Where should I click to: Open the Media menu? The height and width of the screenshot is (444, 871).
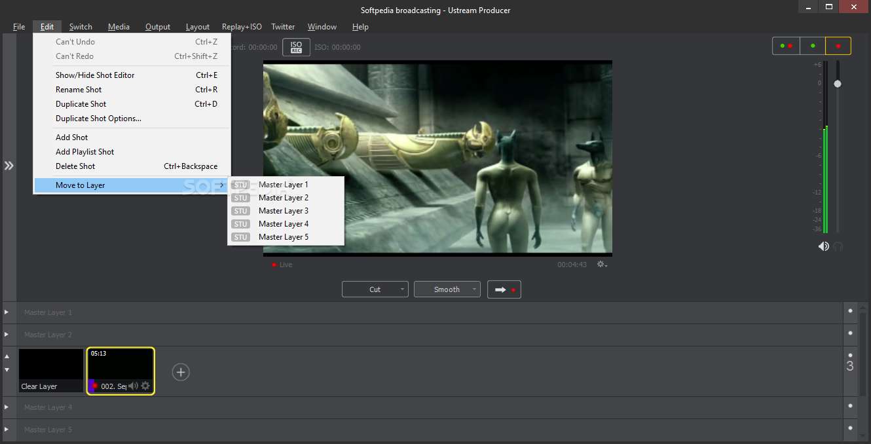tap(119, 27)
